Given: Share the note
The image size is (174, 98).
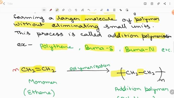Looking at the screenshot, I should 165,4.
